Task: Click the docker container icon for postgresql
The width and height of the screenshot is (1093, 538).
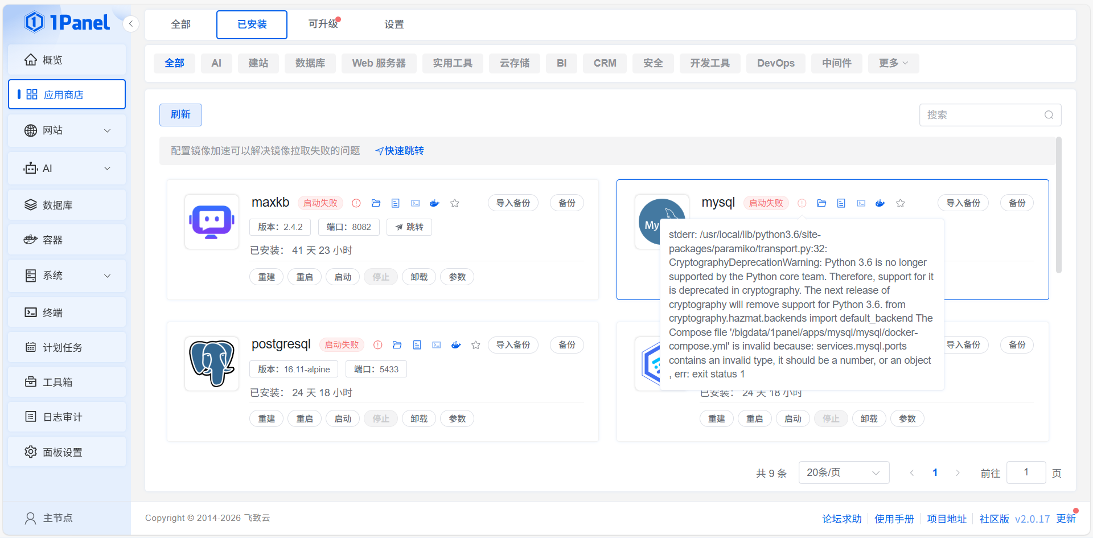Action: (456, 345)
